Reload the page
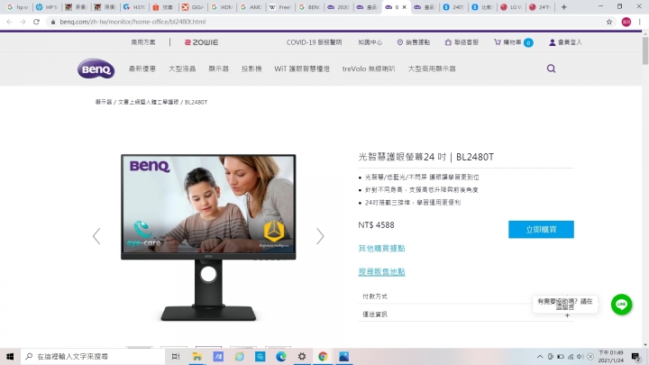 pos(36,22)
